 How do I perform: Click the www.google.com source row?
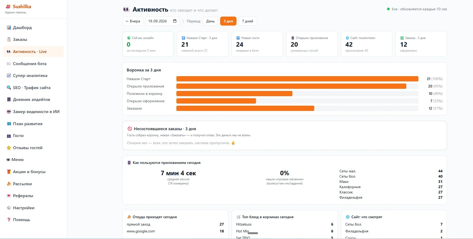[175, 231]
